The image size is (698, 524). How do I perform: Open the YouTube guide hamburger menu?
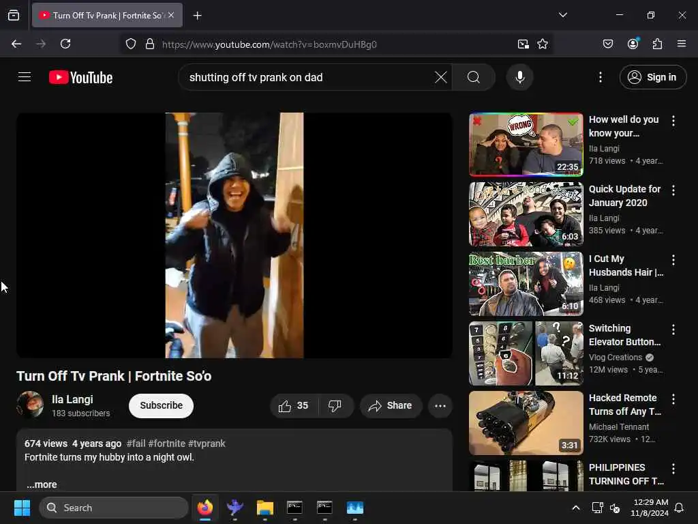pyautogui.click(x=25, y=77)
